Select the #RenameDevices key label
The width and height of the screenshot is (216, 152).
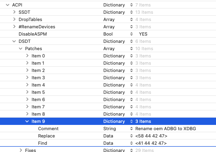pos(37,27)
